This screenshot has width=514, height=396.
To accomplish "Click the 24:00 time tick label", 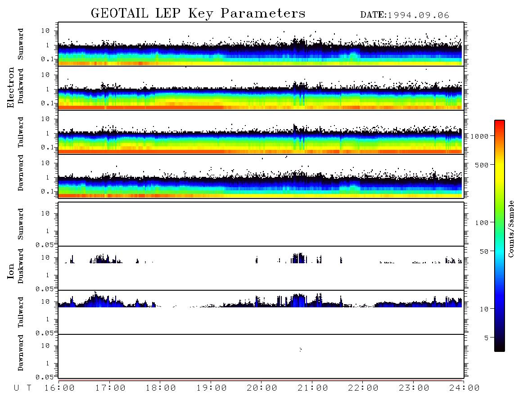I will [x=464, y=388].
